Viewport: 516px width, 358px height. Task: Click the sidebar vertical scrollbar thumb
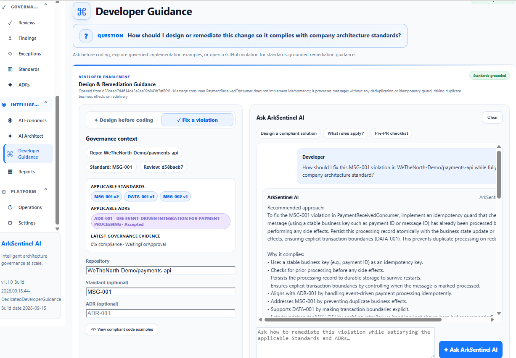click(57, 160)
